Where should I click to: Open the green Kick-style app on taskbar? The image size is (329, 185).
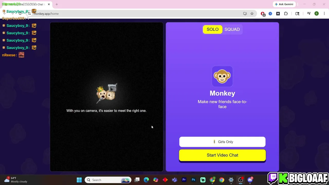click(203, 180)
